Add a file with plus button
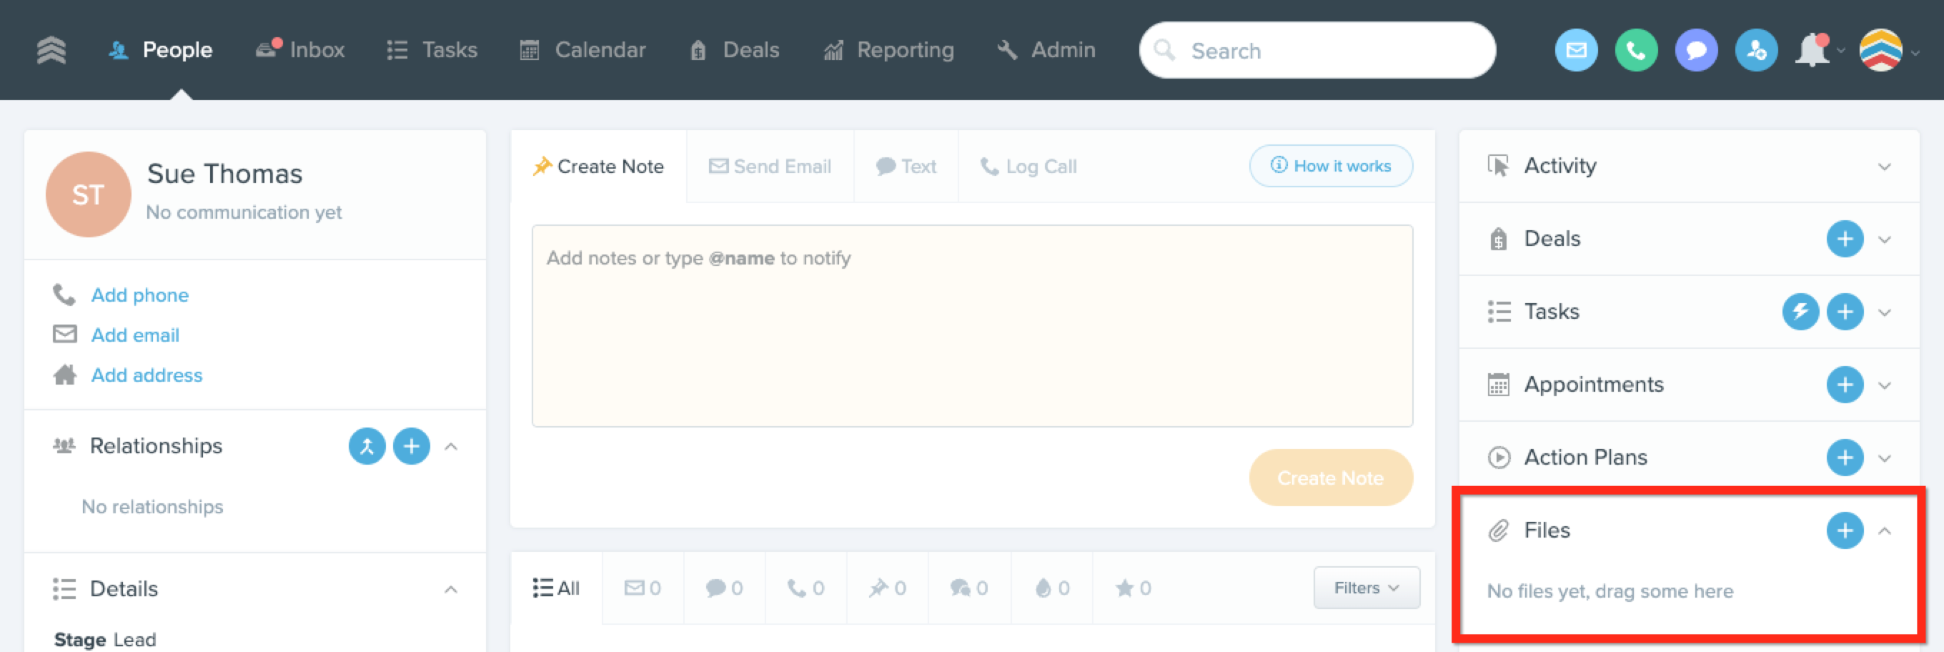 1845,530
